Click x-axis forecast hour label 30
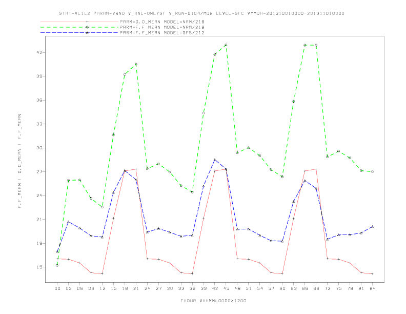 point(170,288)
